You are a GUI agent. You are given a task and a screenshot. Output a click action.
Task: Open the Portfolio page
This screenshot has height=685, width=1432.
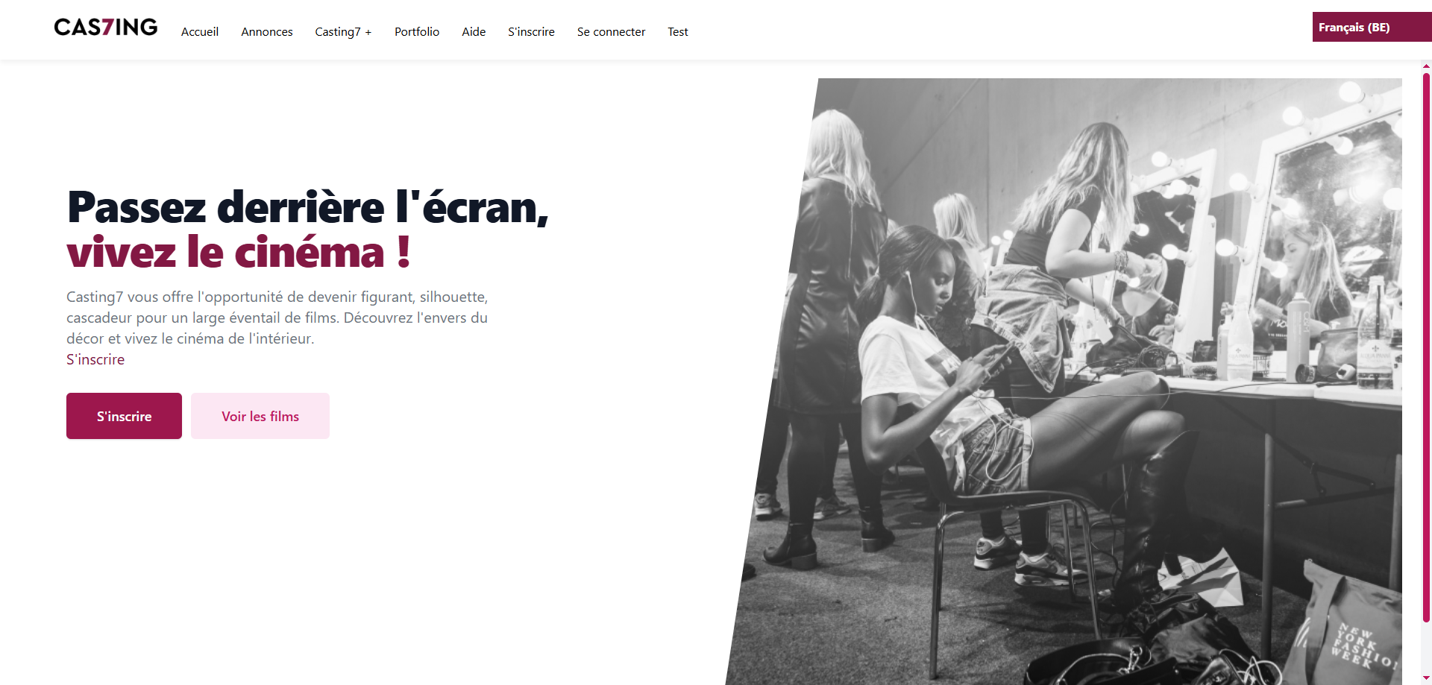(x=417, y=31)
